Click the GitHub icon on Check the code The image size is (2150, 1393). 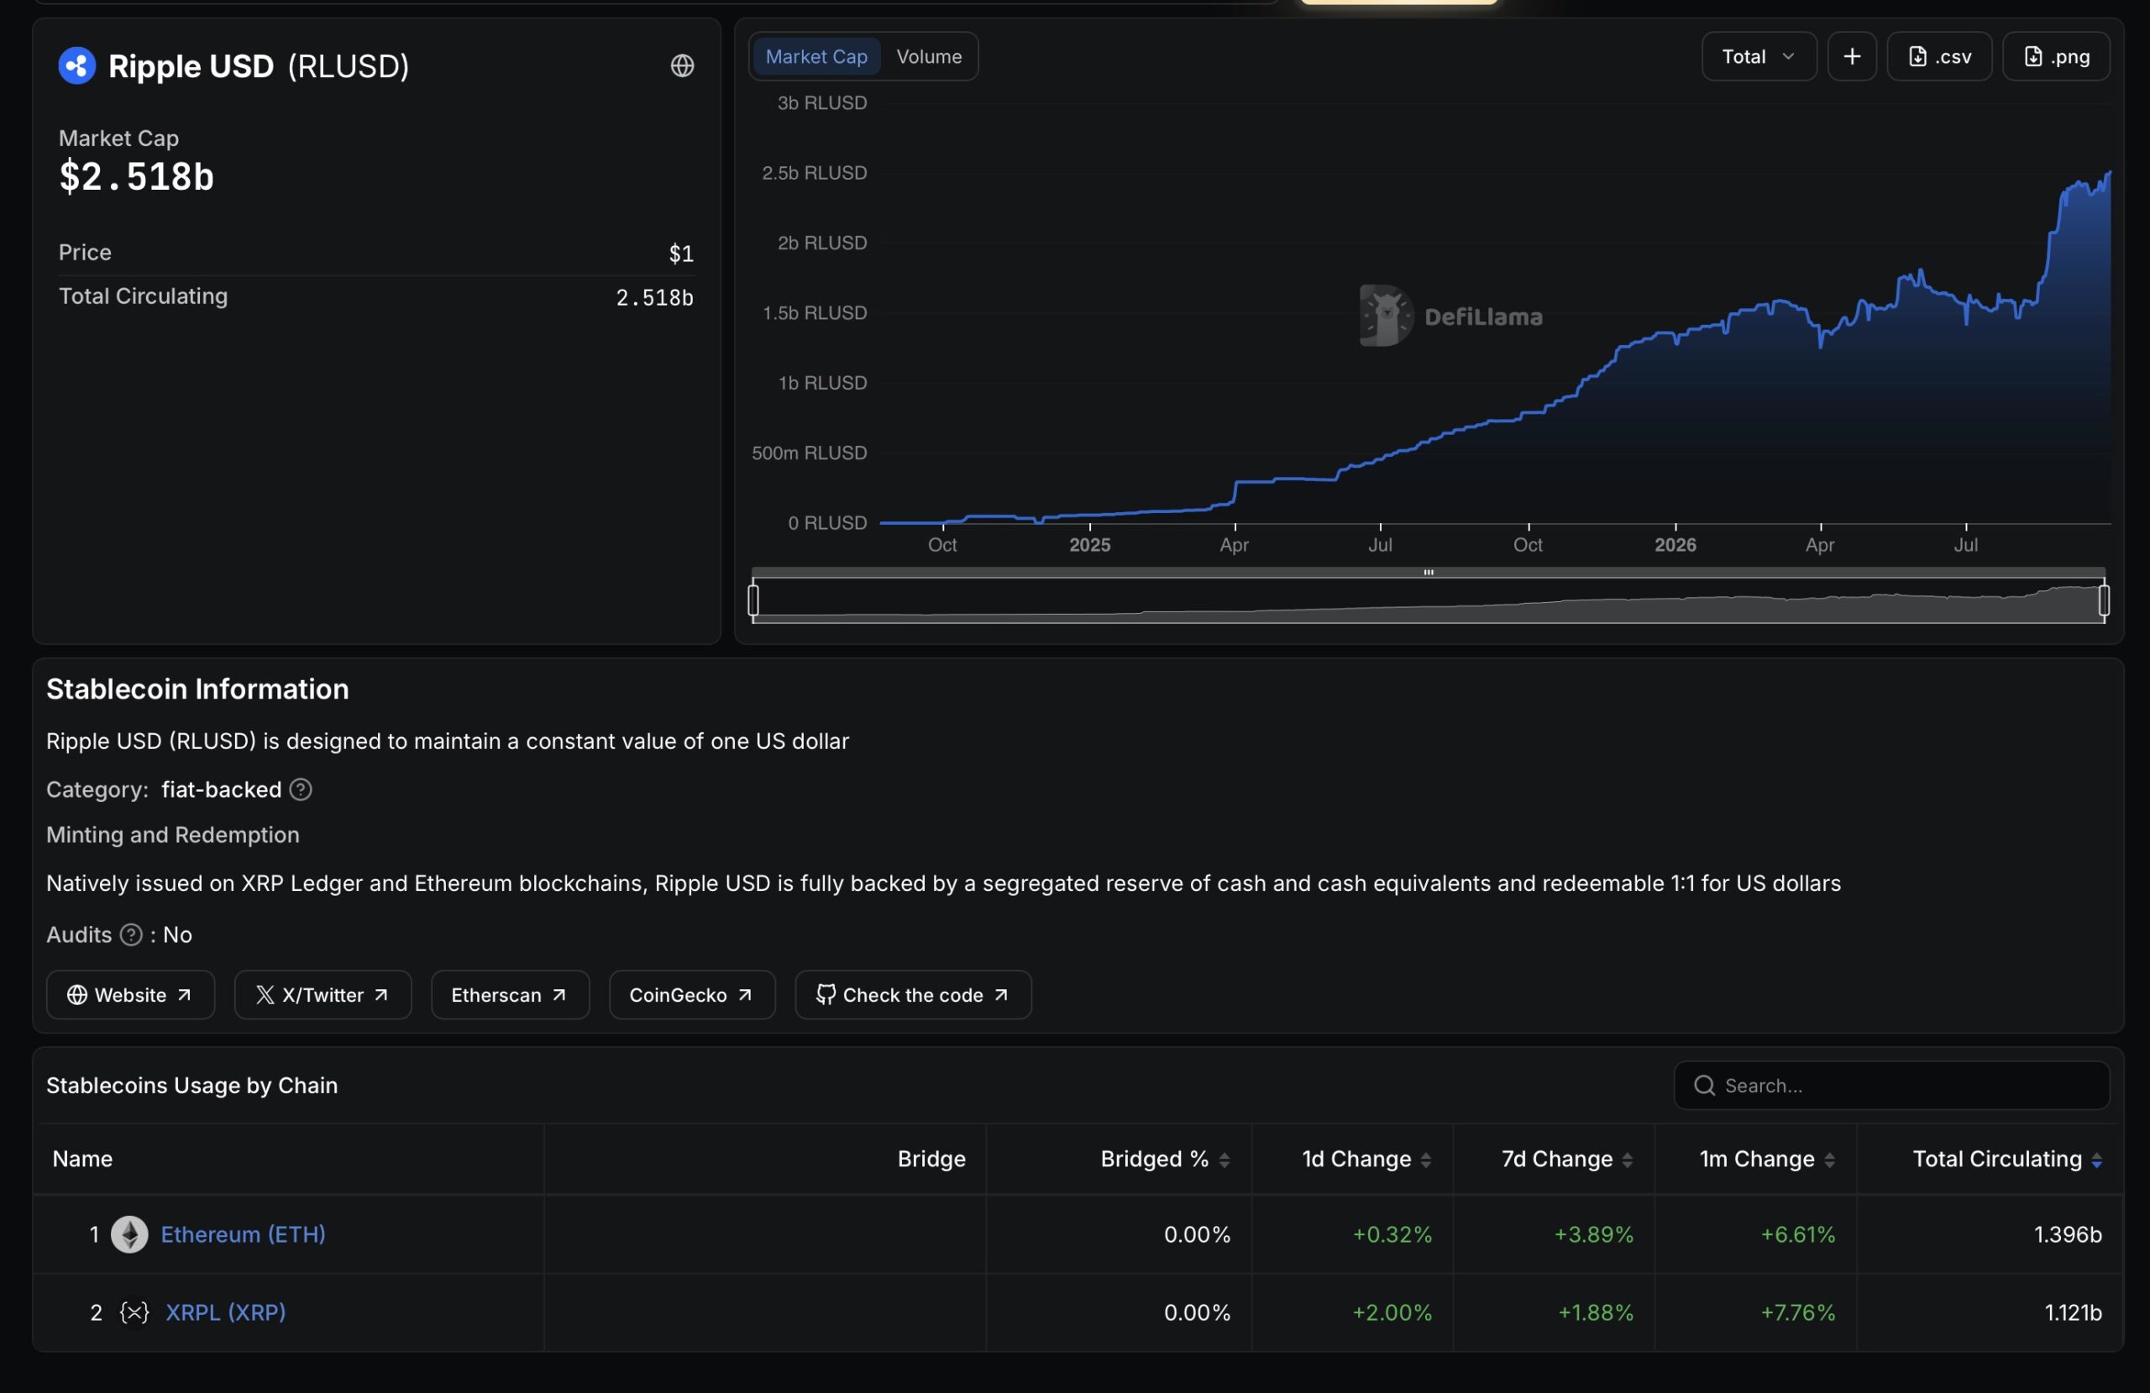[826, 995]
